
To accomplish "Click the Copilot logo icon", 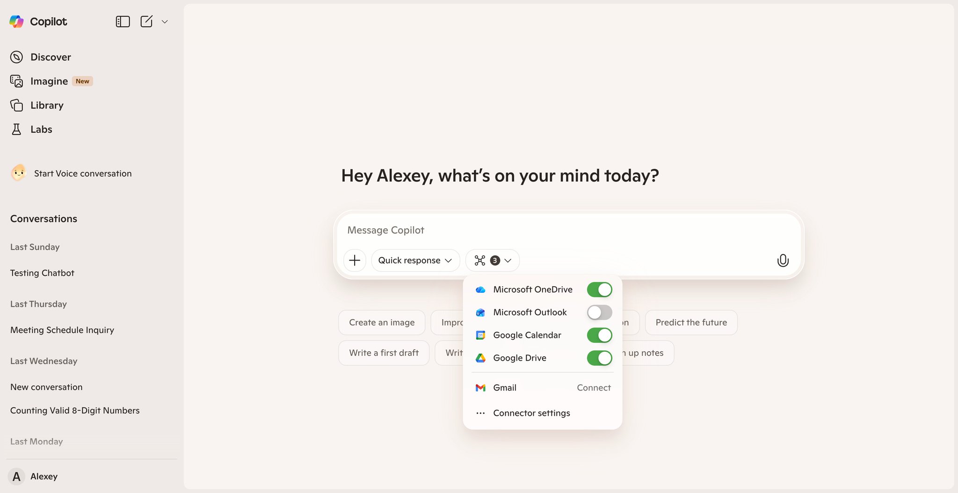I will (x=16, y=22).
